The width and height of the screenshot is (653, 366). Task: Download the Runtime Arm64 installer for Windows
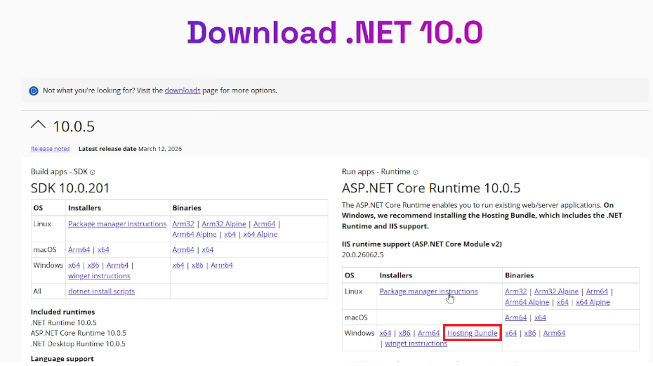point(429,333)
